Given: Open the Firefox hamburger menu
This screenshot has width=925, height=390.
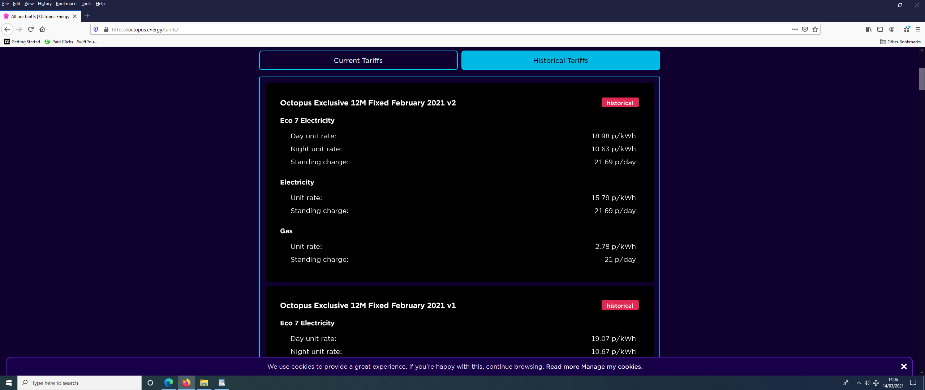Looking at the screenshot, I should tap(918, 29).
